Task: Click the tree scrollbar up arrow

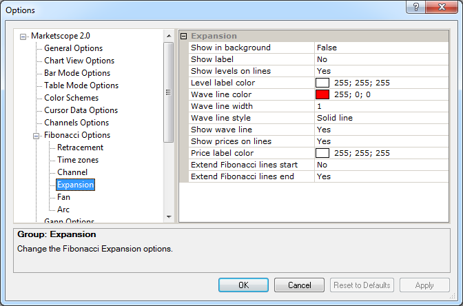Action: tap(169, 36)
